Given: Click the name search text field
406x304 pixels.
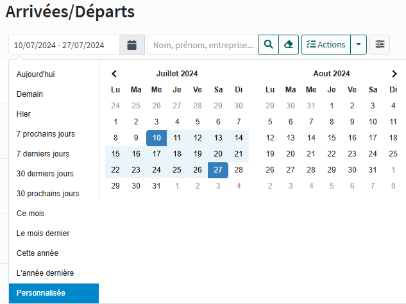Looking at the screenshot, I should tap(203, 45).
